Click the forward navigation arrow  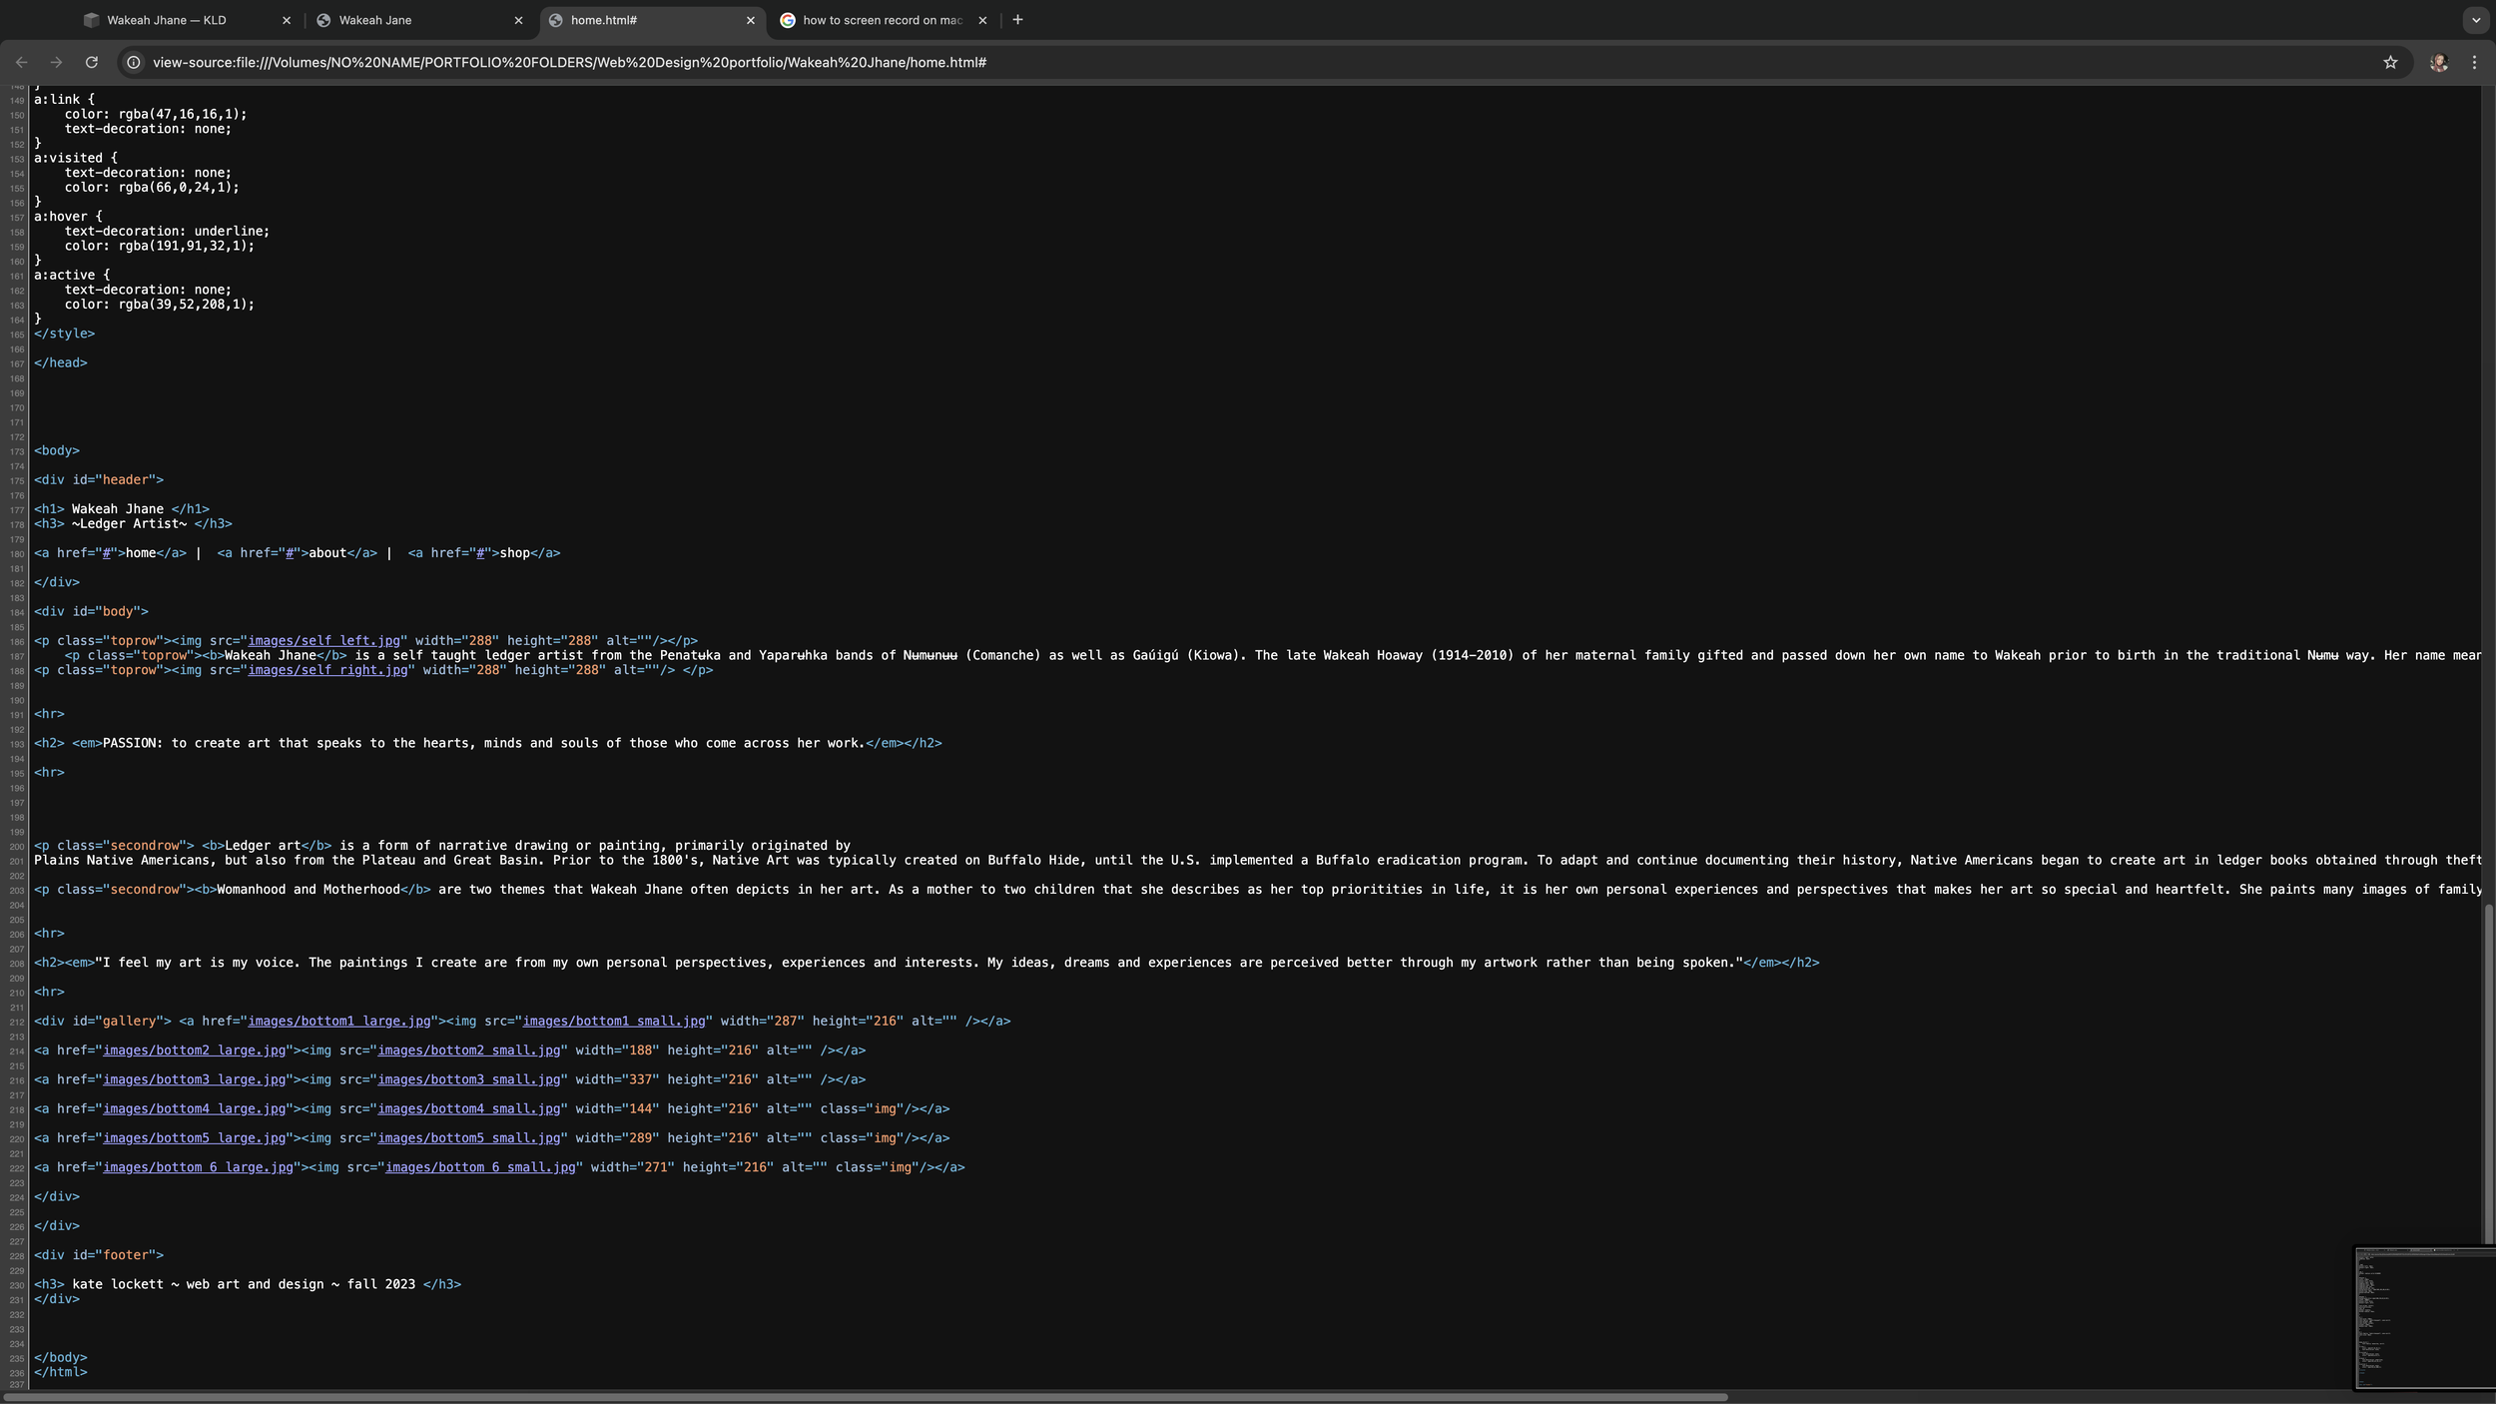[57, 62]
